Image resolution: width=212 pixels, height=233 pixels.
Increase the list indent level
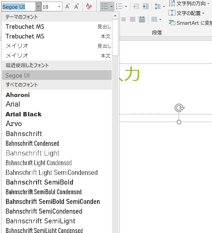(146, 7)
